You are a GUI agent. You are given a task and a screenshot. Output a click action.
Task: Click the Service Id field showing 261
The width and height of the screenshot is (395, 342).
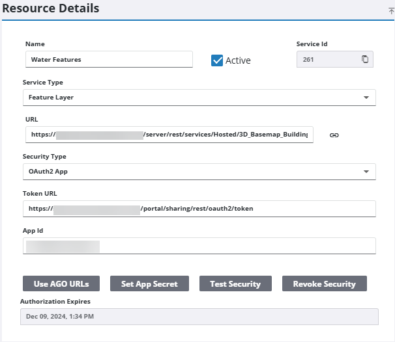[x=335, y=59]
